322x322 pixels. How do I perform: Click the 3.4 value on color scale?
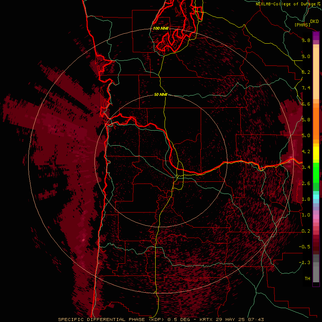(x=306, y=167)
